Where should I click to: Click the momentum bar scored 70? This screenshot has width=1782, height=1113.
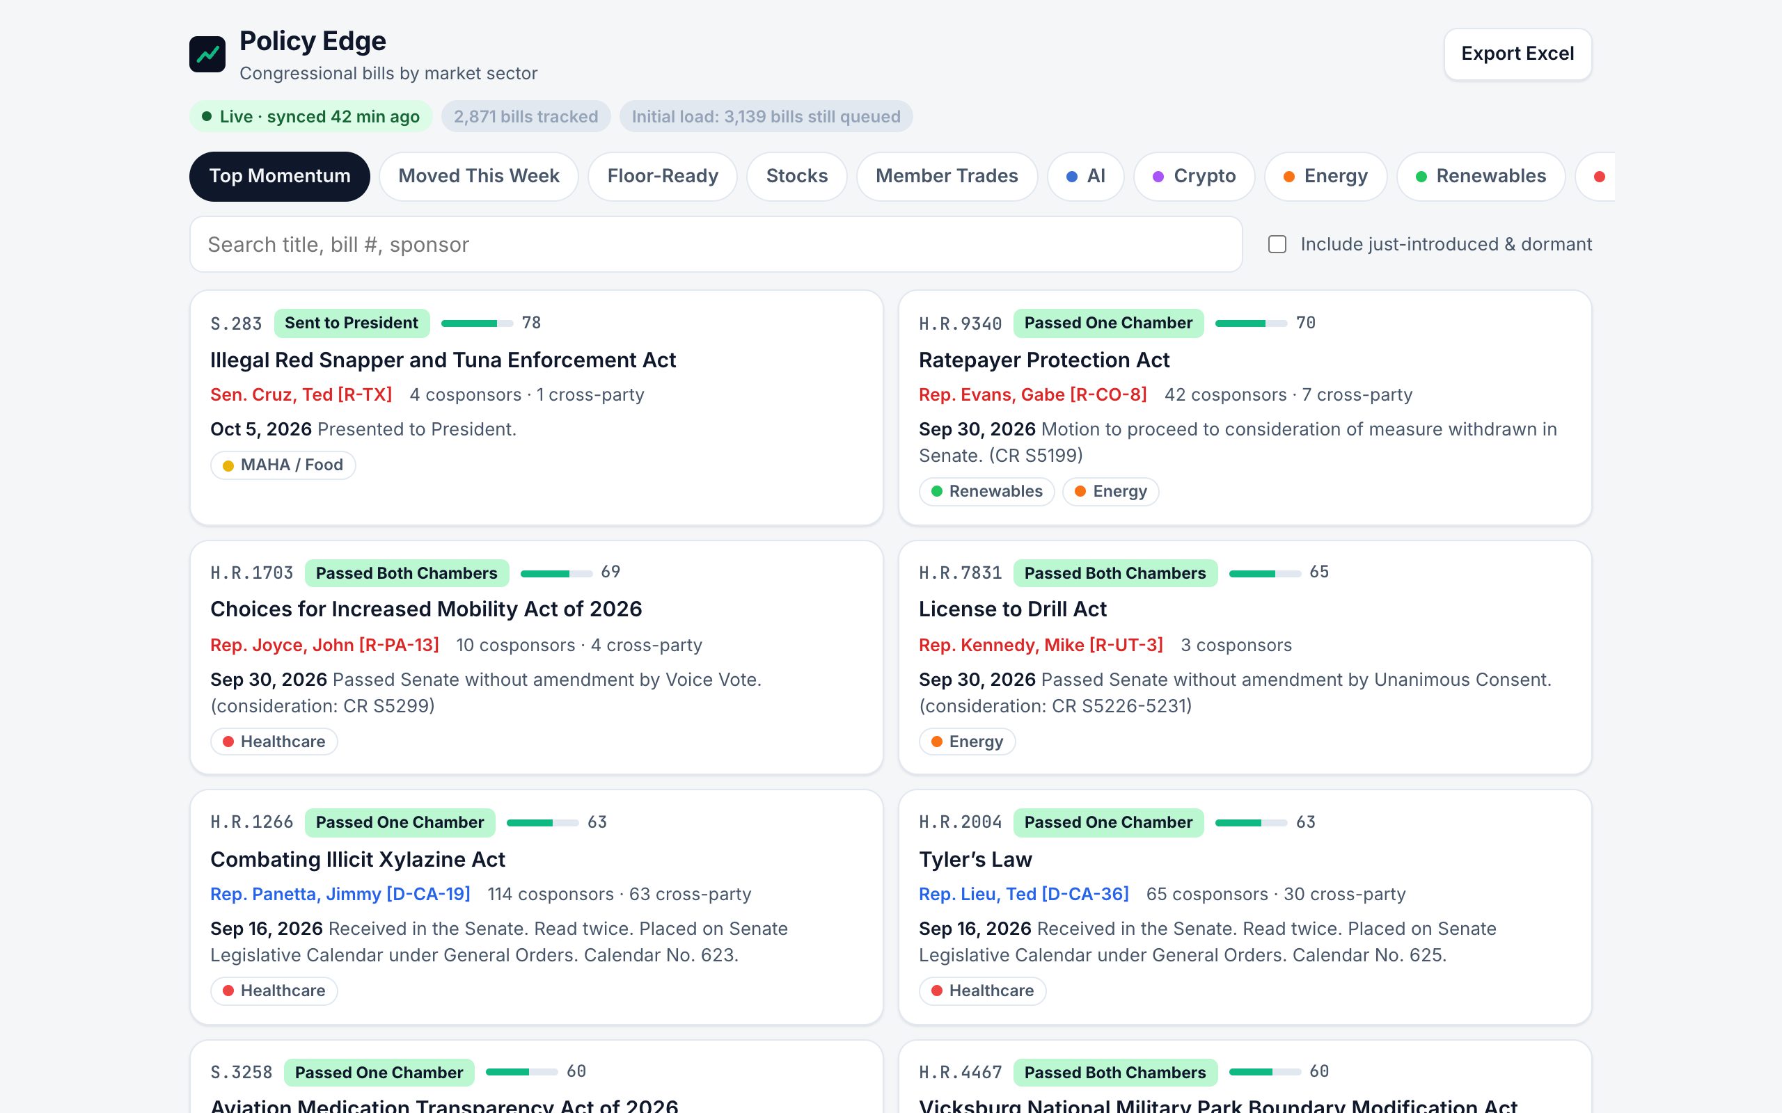coord(1251,323)
